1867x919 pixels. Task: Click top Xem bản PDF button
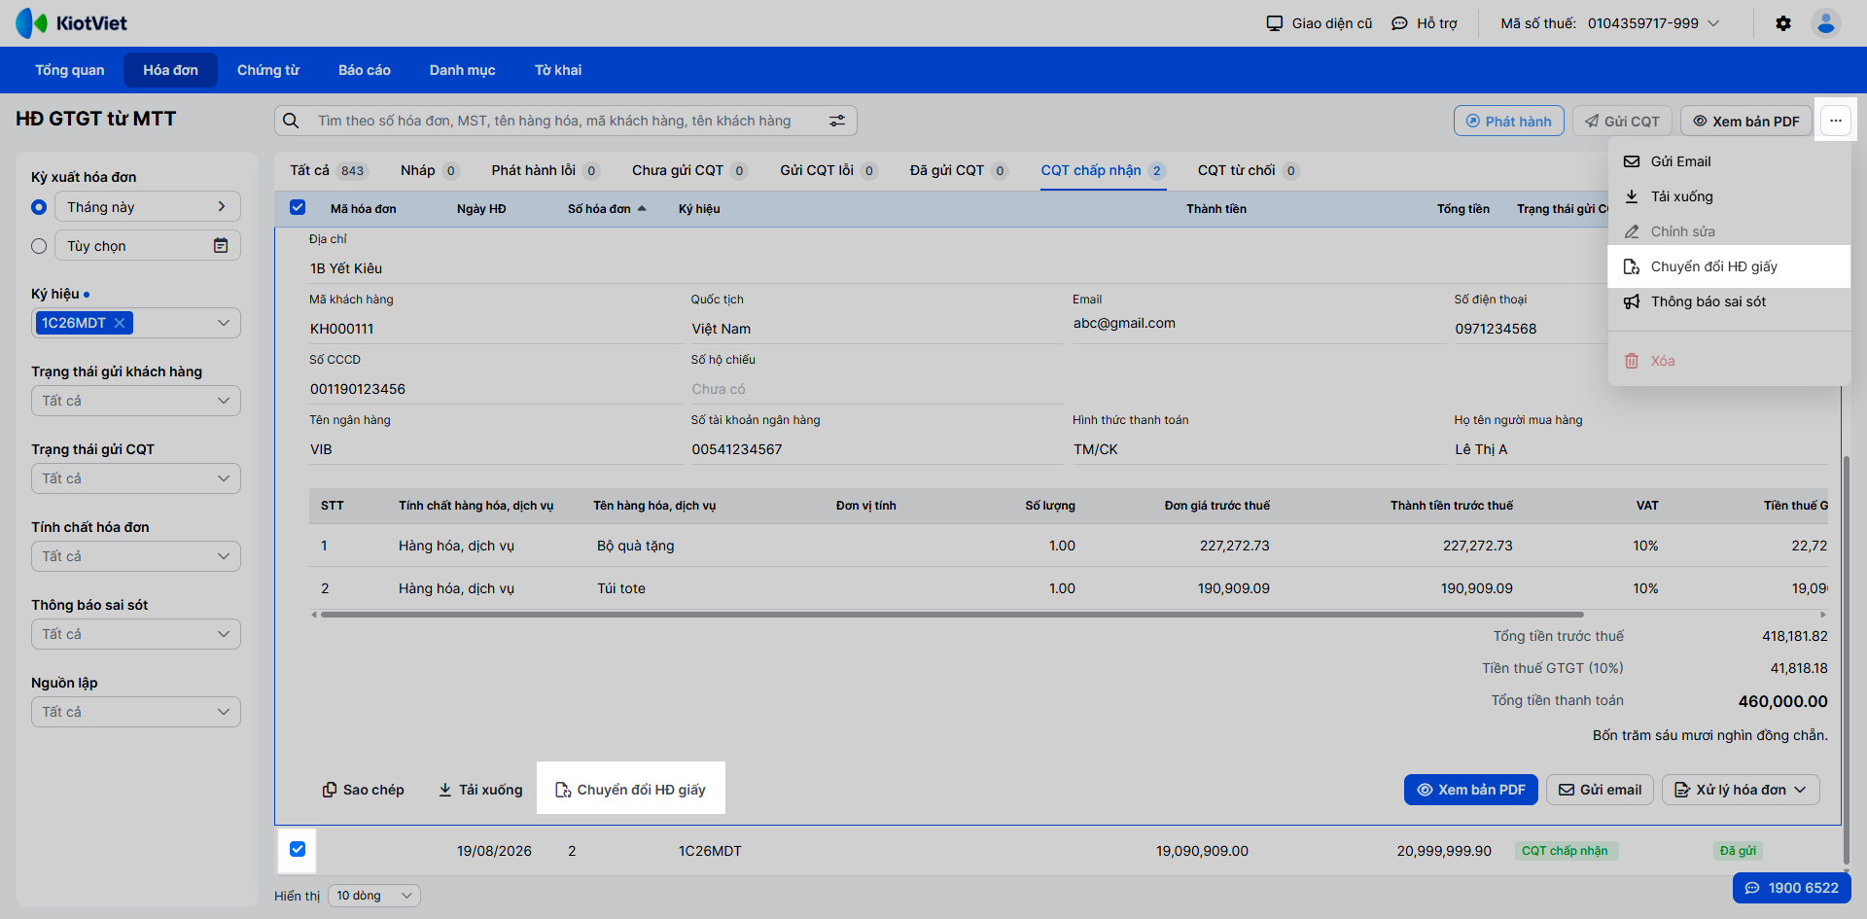1746,121
